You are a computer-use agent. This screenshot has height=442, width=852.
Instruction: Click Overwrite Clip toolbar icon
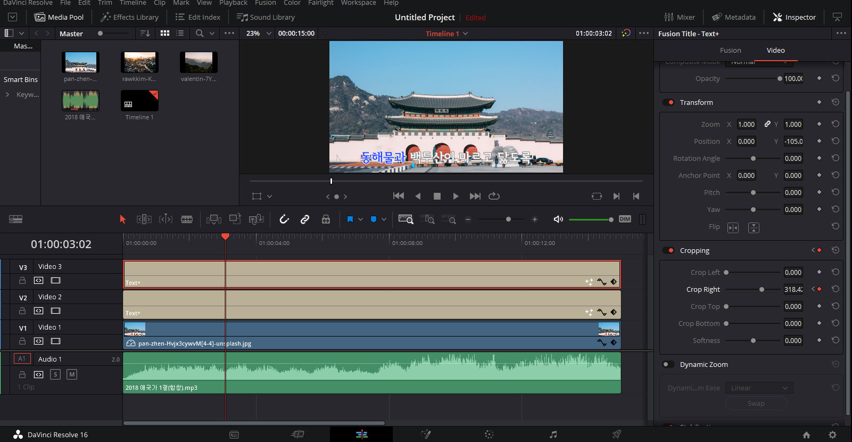tap(235, 219)
